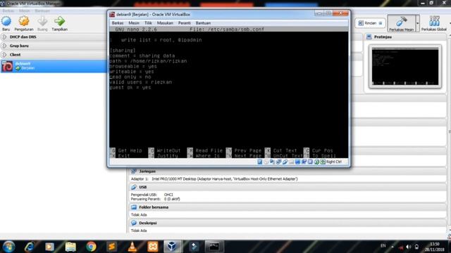
Task: Expand the DHCP dan DNS group
Action: tap(4, 37)
